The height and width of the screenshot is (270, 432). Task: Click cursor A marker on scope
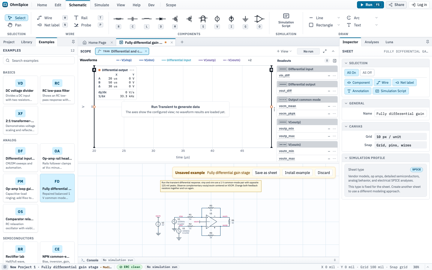click(94, 70)
